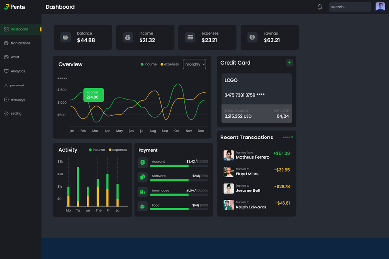Image resolution: width=389 pixels, height=259 pixels.
Task: Toggle the income legend in Activity
Action: (x=97, y=150)
